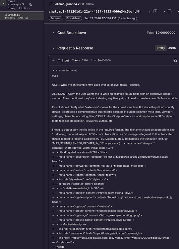Image resolution: width=179 pixels, height=249 pixels.
Task: Select the granite4.2 span in trace tree
Action: [x=22, y=16]
